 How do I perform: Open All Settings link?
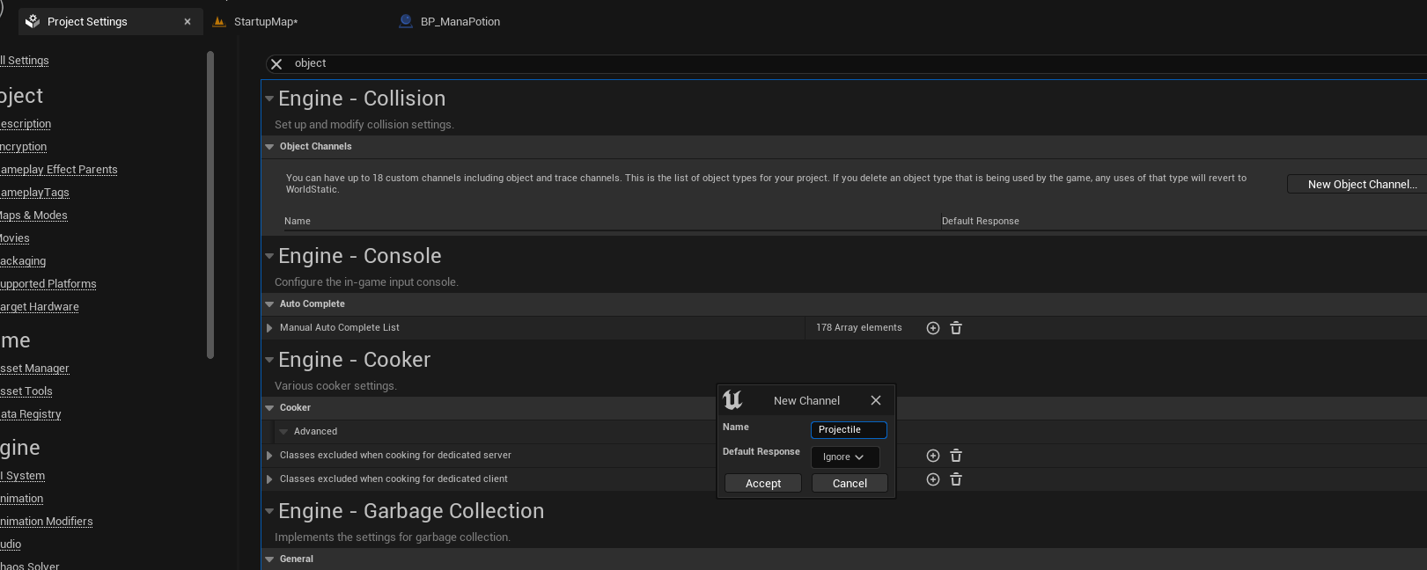coord(24,61)
